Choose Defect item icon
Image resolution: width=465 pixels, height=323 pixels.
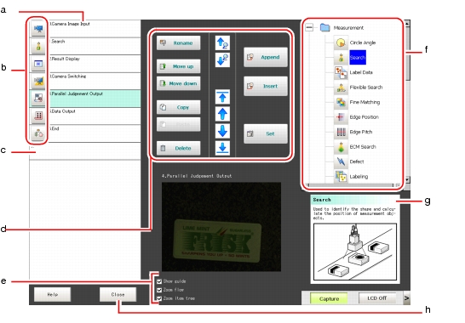341,161
